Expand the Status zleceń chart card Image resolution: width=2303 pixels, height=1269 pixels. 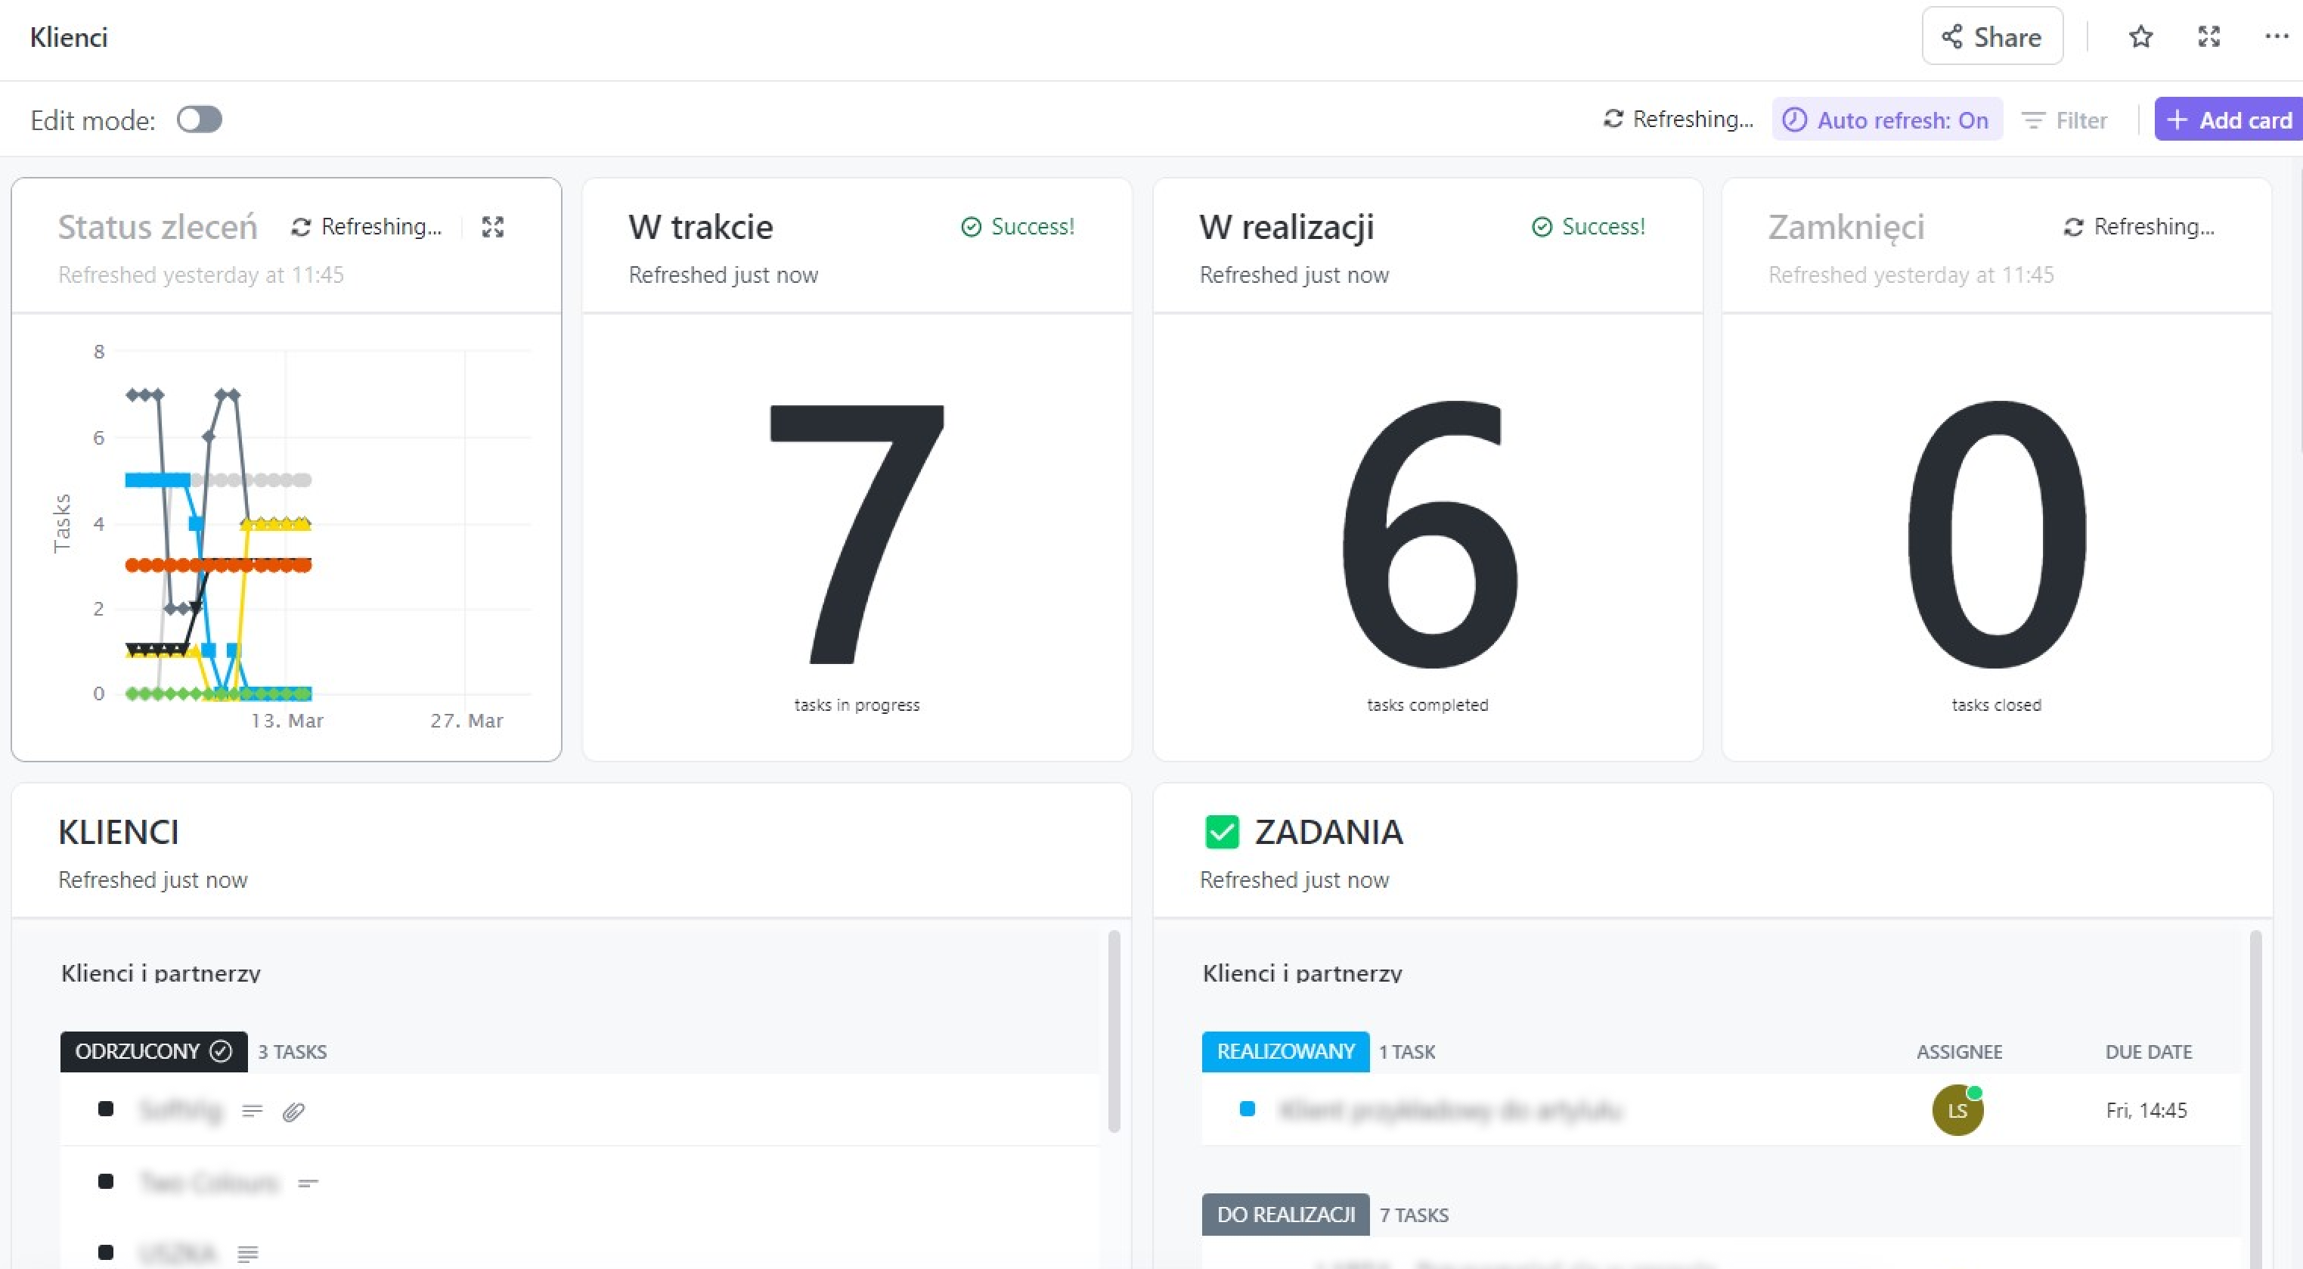[x=493, y=227]
